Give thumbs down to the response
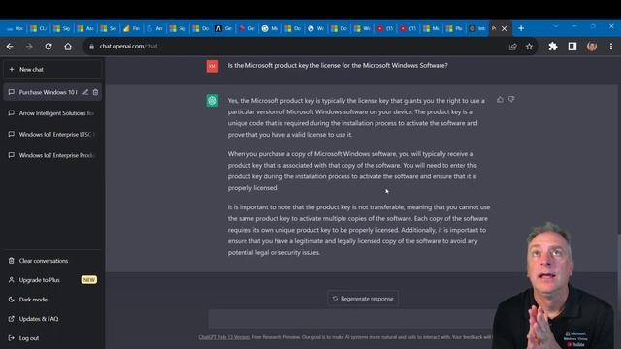621x349 pixels. [511, 99]
